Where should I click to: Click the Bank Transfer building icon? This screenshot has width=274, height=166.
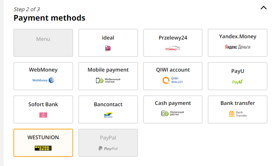[x=232, y=114]
